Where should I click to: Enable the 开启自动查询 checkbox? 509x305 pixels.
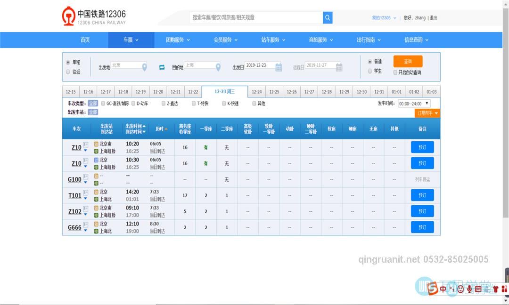(395, 72)
